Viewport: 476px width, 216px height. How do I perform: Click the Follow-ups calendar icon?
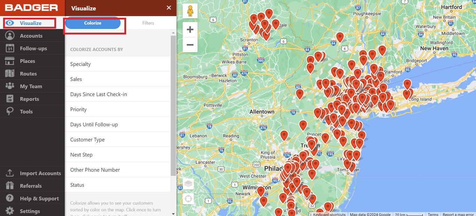[x=10, y=48]
